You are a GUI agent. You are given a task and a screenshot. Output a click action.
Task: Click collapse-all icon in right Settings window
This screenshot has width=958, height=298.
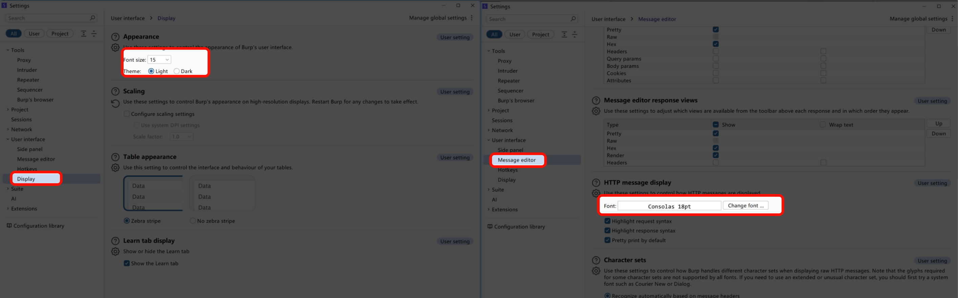(x=574, y=35)
